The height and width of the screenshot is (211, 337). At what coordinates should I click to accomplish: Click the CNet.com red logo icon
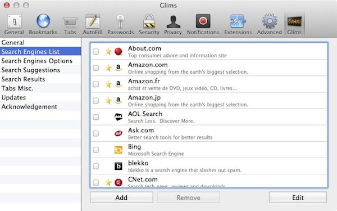point(119,182)
